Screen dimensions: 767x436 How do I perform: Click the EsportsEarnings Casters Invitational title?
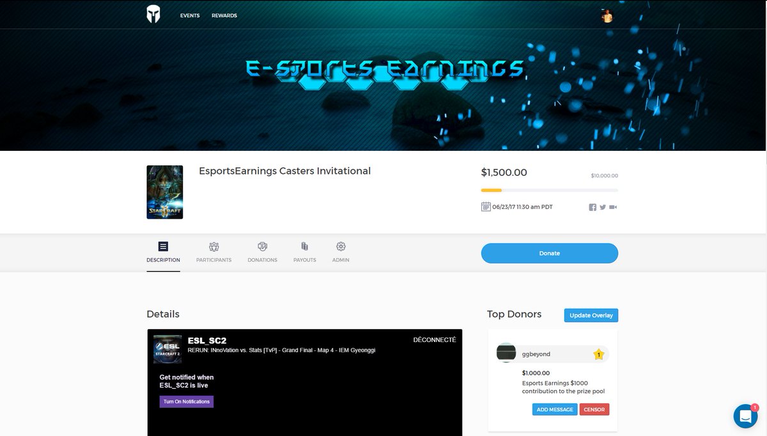285,171
